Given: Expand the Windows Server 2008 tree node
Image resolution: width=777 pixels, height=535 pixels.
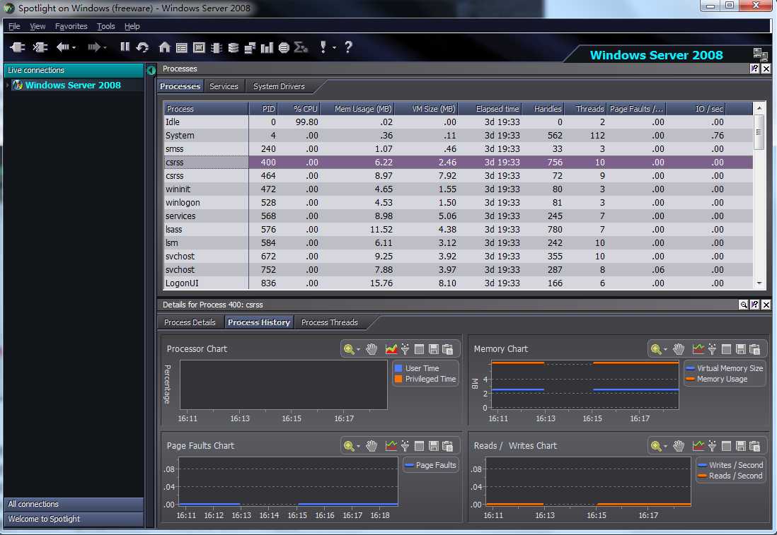Looking at the screenshot, I should [8, 85].
